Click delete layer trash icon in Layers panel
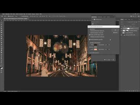 pos(137,91)
